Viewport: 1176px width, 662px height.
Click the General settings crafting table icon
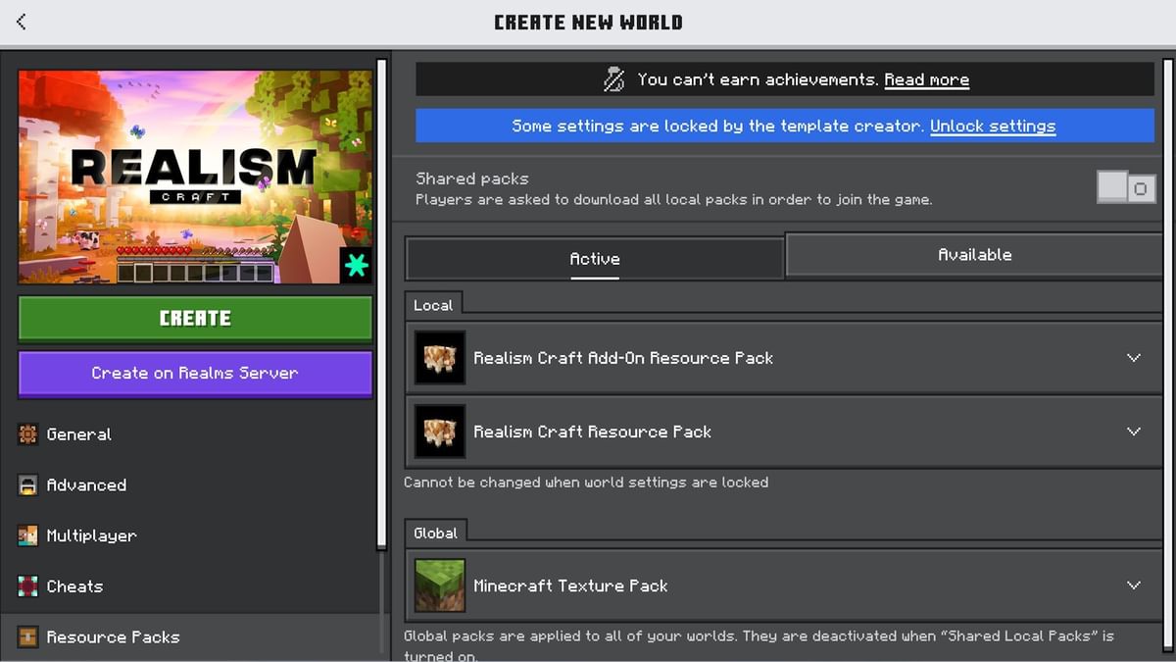[x=27, y=433]
